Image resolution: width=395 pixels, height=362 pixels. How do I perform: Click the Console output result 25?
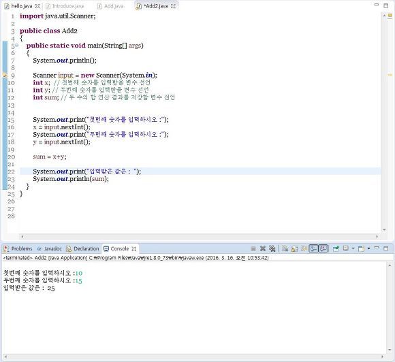point(51,289)
